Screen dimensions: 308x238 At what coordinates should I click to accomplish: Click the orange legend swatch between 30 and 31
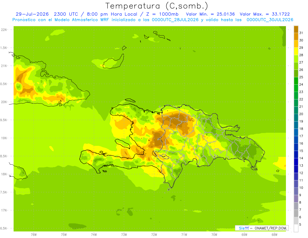296,36
